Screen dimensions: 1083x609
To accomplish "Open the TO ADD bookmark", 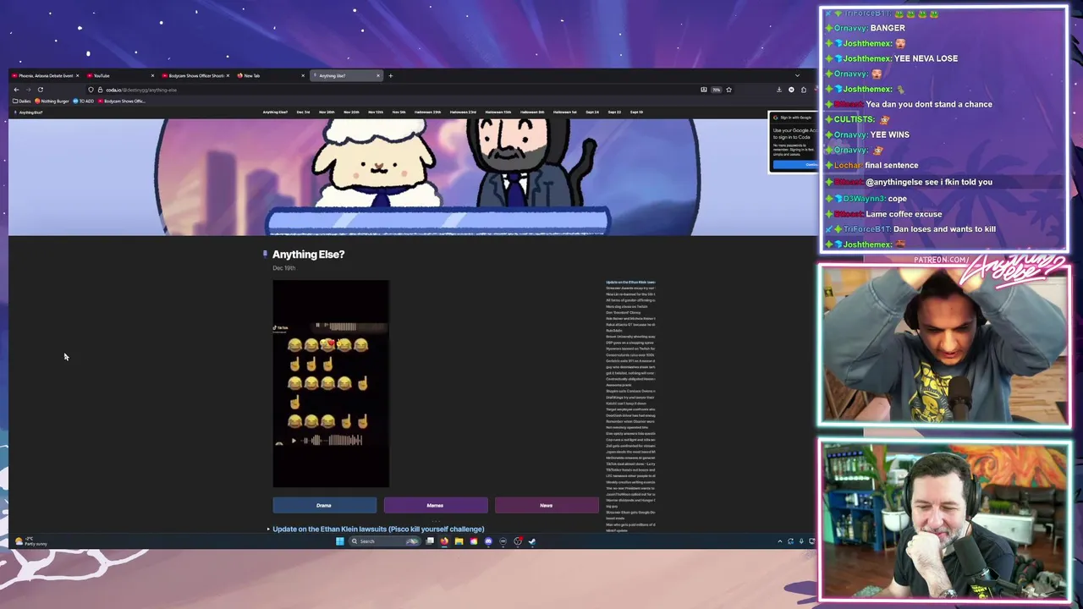I will pos(84,101).
